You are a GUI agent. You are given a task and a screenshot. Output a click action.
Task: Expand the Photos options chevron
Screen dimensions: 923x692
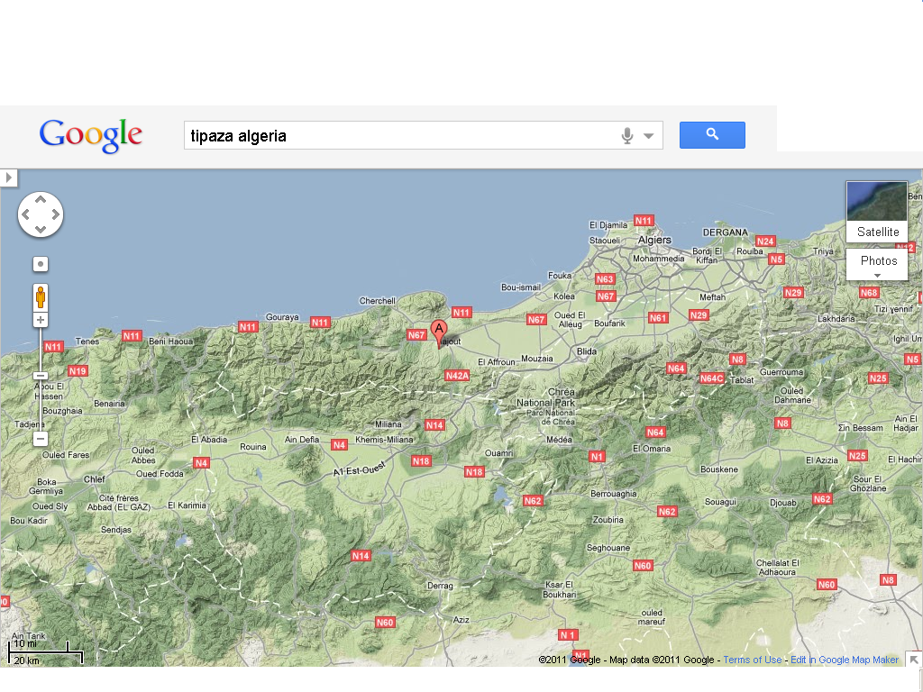(877, 273)
